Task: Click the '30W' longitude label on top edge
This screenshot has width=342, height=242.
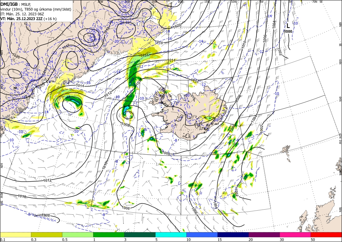Action: [128, 1]
